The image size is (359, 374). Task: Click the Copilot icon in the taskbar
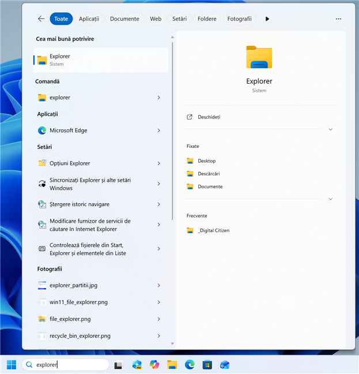pyautogui.click(x=154, y=364)
